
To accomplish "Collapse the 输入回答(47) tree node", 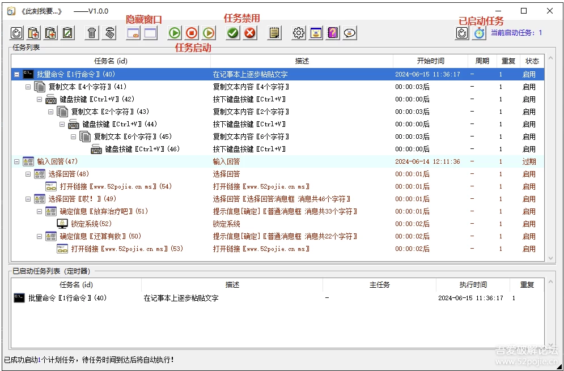I will 17,161.
